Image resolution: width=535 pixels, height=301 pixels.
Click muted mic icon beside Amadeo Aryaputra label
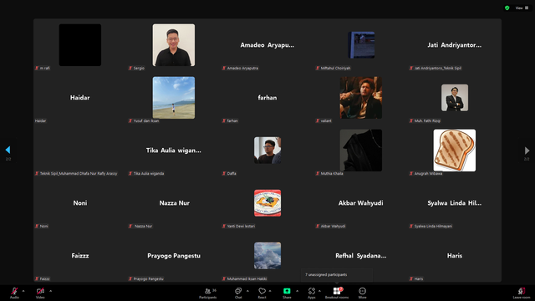(x=224, y=69)
